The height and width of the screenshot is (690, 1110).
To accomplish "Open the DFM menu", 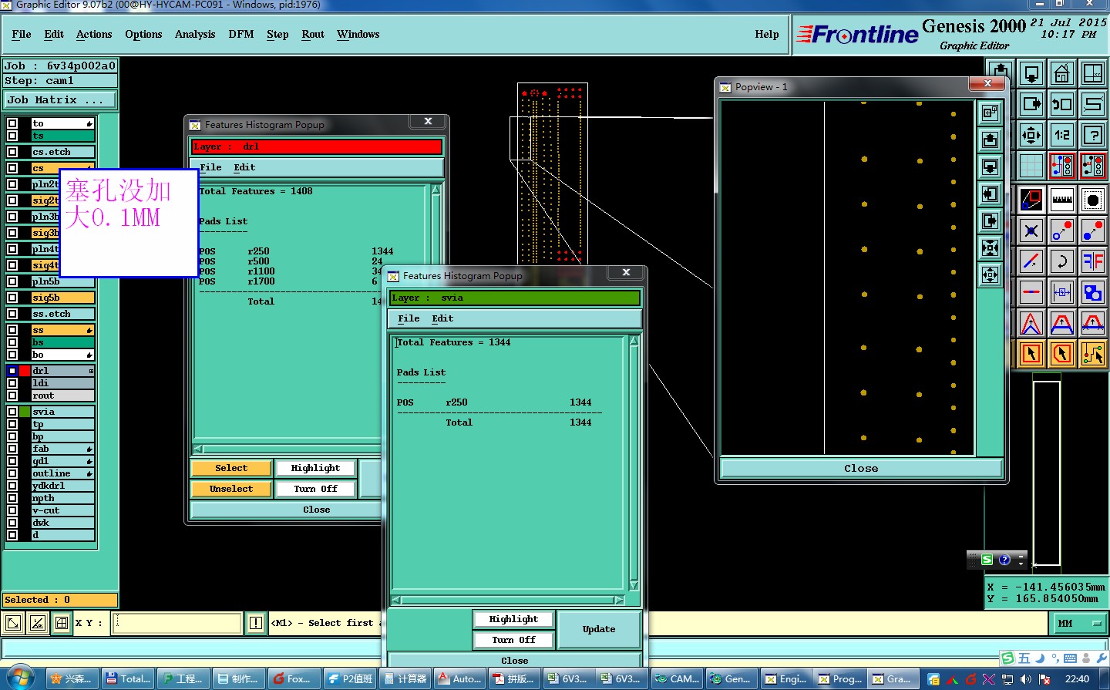I will [241, 34].
